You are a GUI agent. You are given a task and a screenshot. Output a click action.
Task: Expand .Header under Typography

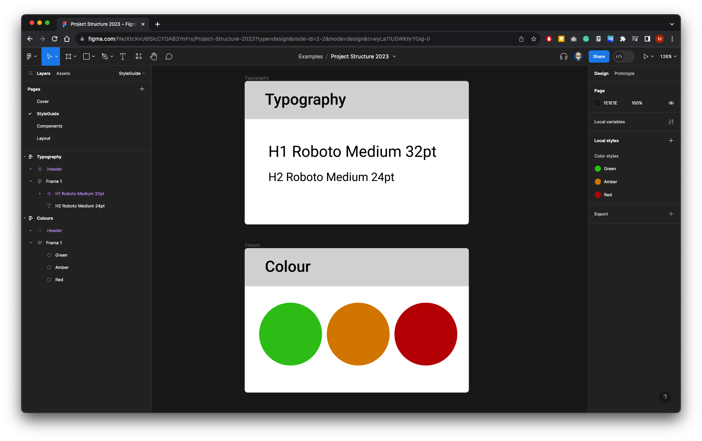tap(31, 169)
